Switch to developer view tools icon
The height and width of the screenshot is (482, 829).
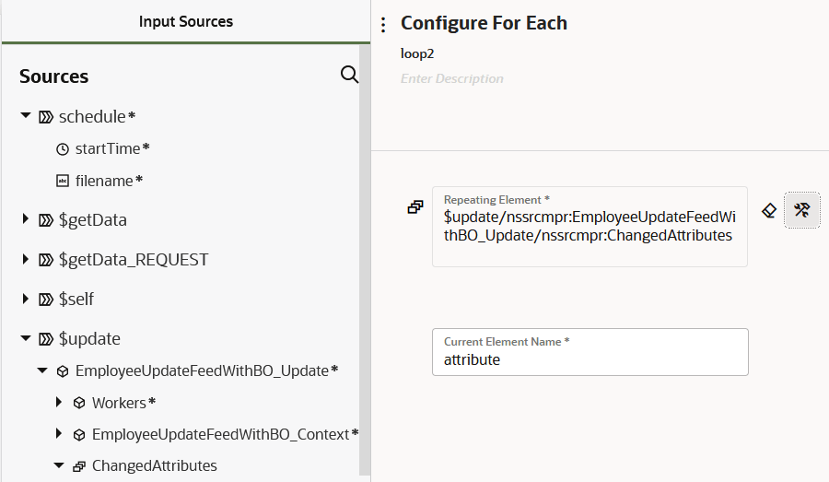pos(801,210)
